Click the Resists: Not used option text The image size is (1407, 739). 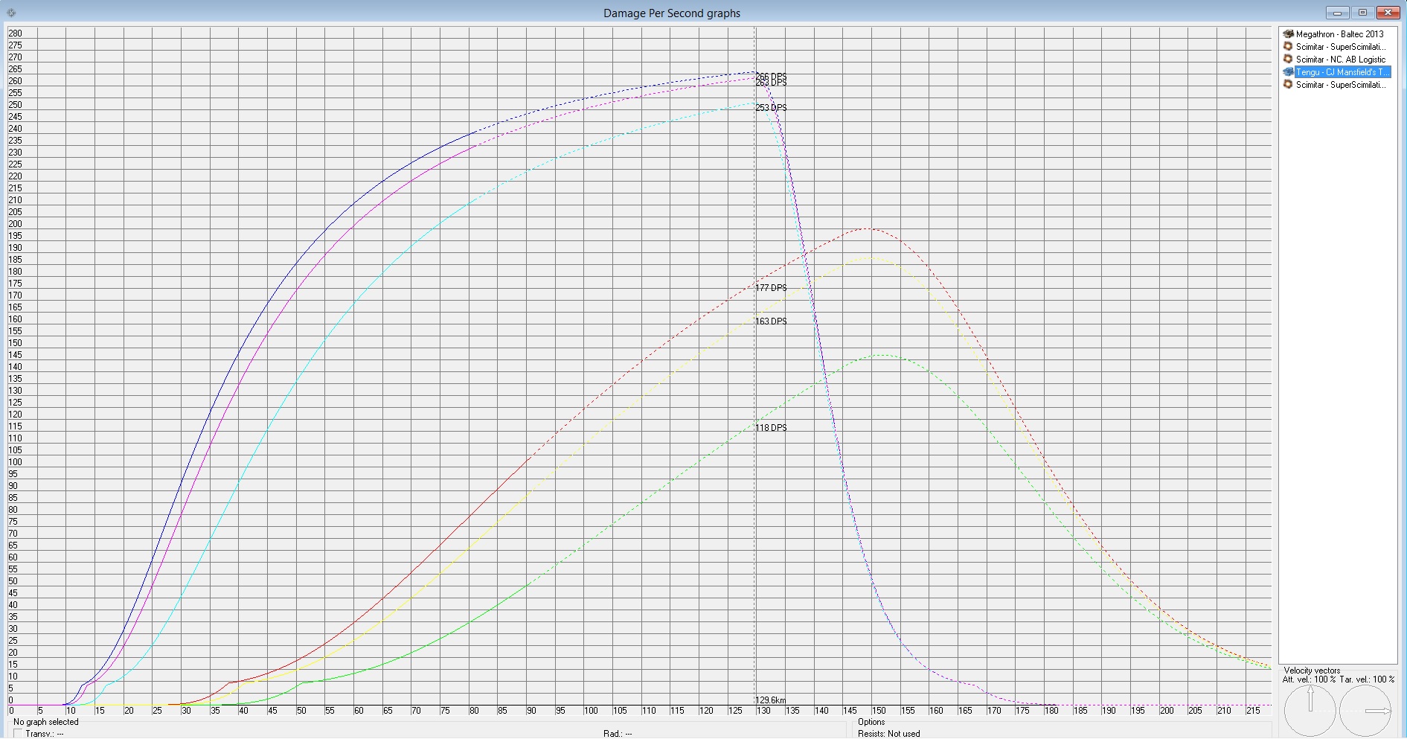point(888,734)
